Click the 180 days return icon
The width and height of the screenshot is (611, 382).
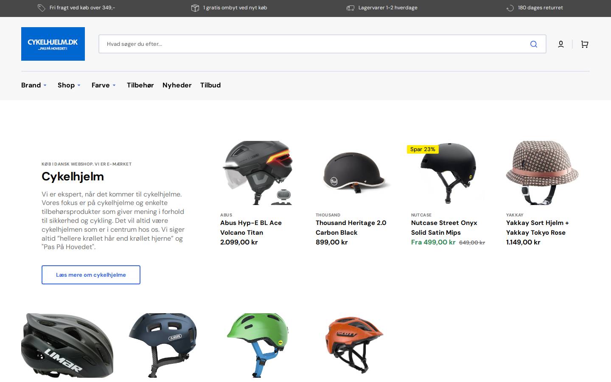pos(510,8)
